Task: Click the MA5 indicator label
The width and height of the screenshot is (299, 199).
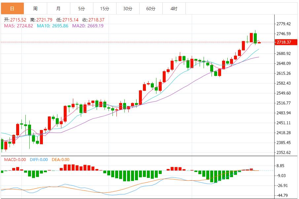Action: [18, 26]
